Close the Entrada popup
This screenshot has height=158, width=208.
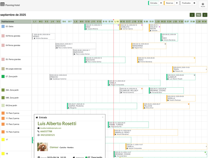pos(103,117)
